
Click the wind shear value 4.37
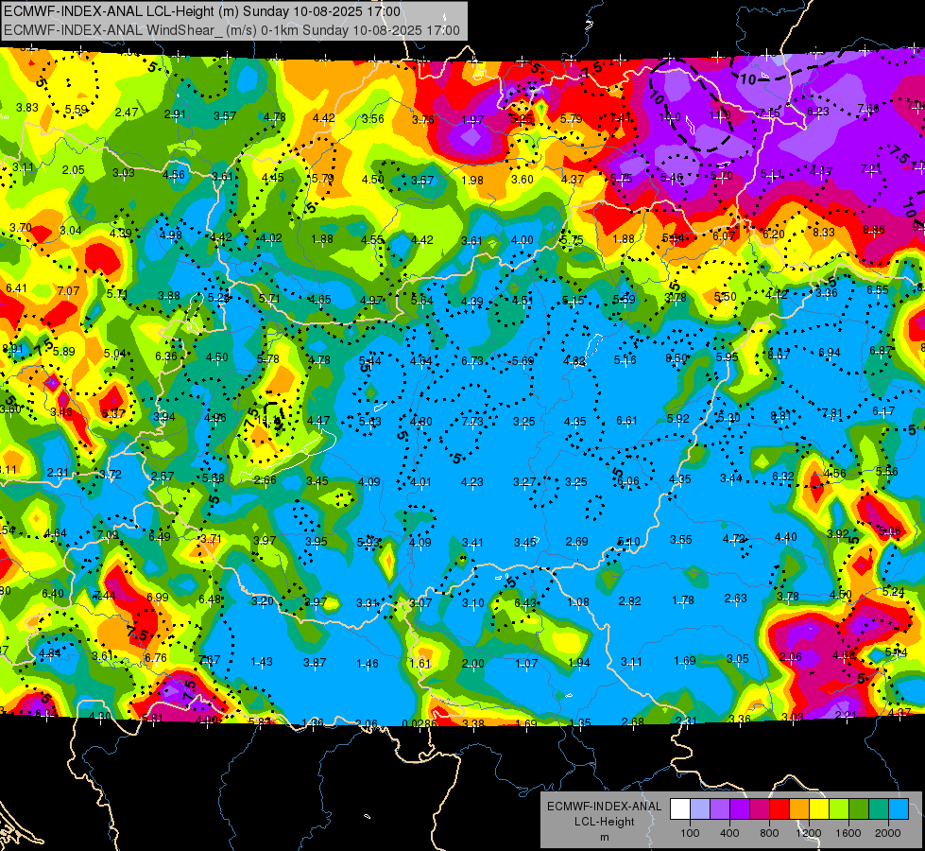point(573,179)
